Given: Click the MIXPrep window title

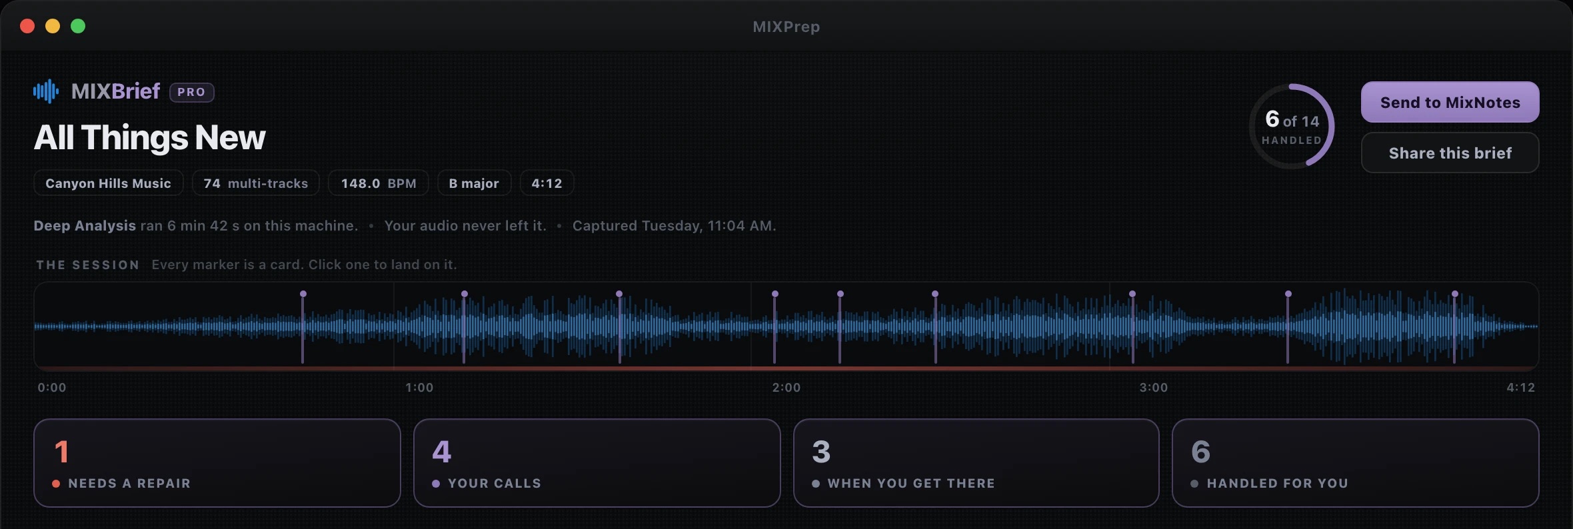Looking at the screenshot, I should 786,27.
